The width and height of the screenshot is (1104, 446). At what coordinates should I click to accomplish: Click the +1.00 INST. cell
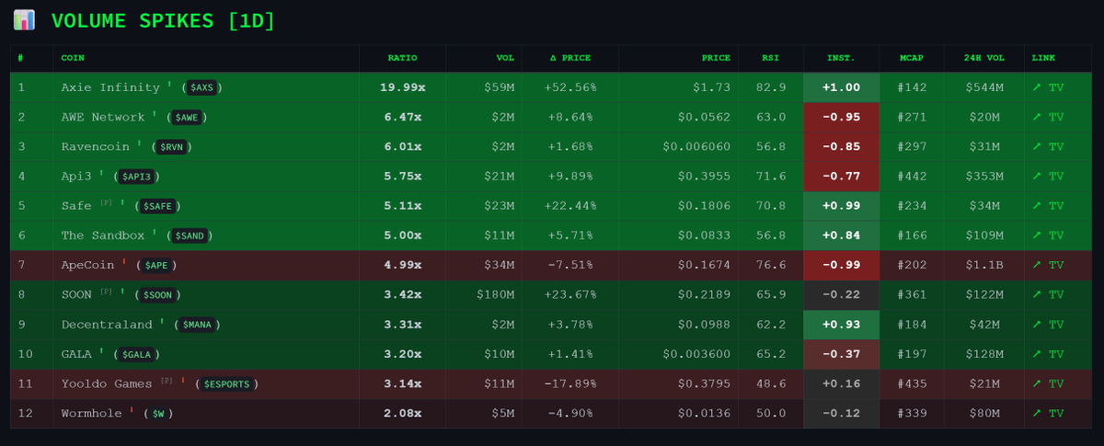click(841, 87)
